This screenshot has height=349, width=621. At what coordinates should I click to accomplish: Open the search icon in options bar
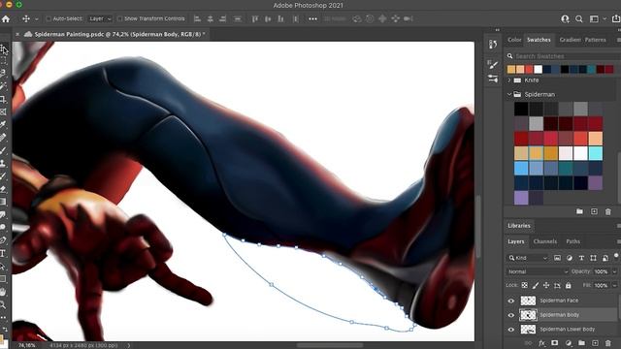[578, 18]
